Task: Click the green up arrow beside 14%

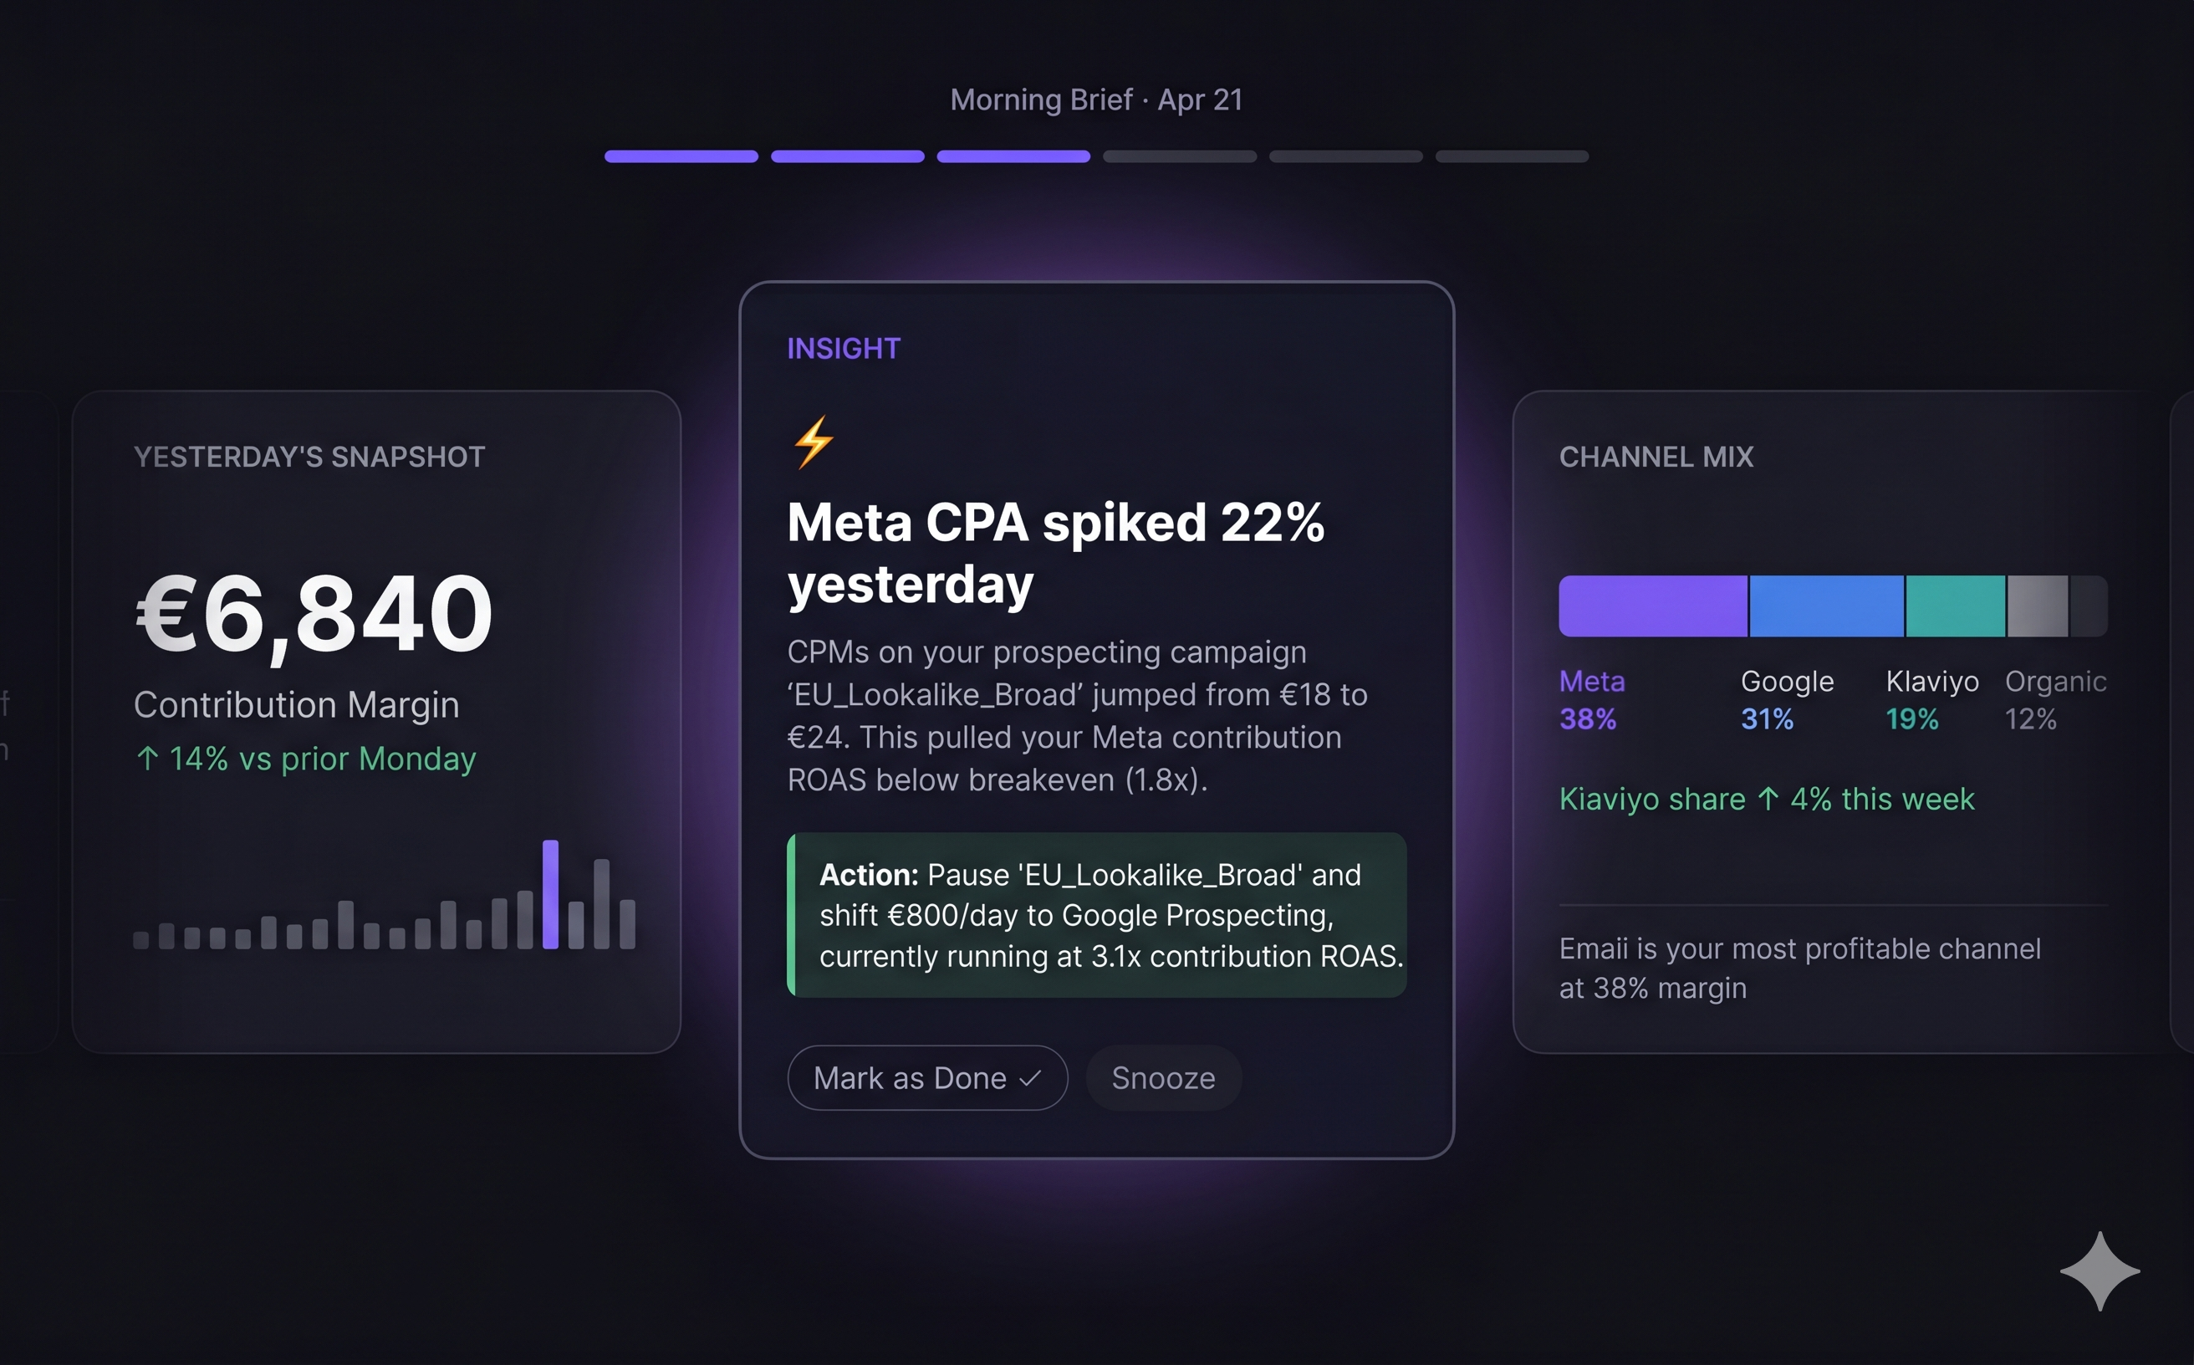Action: pyautogui.click(x=147, y=759)
